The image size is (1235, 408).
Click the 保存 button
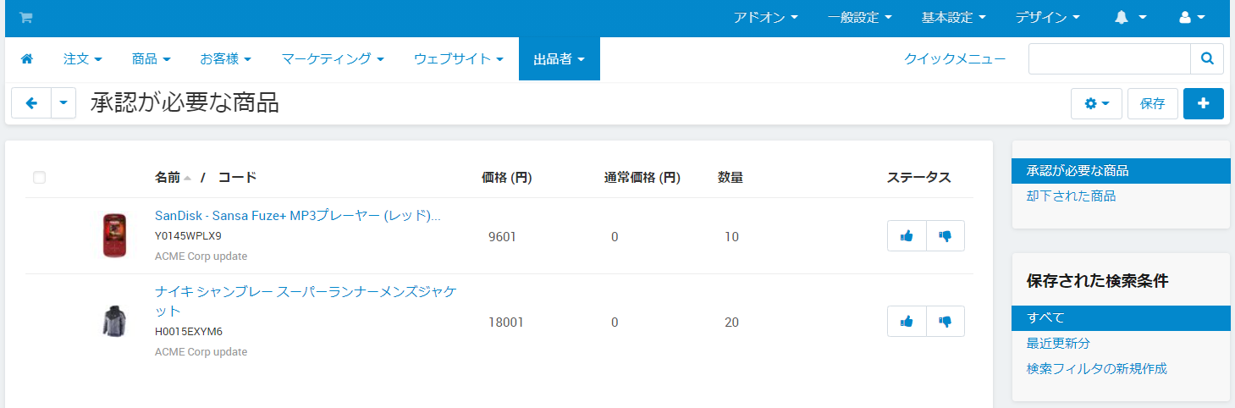(x=1152, y=103)
